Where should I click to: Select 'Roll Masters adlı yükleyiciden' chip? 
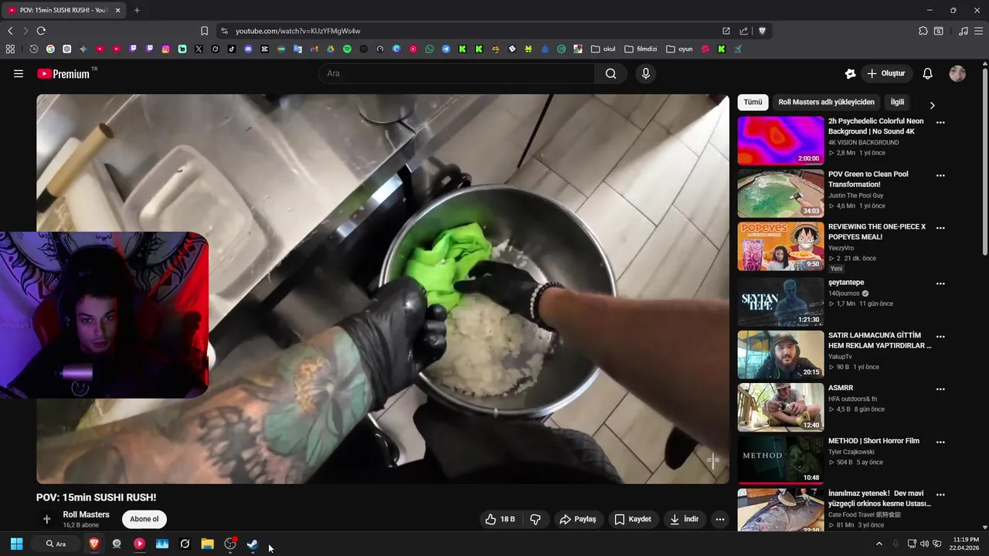tap(826, 102)
